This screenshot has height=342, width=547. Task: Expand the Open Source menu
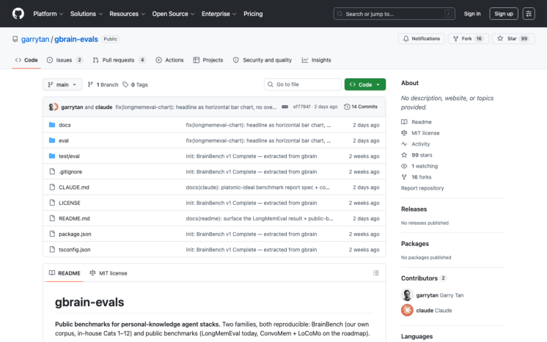click(x=173, y=14)
